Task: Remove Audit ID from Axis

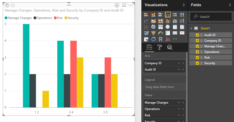Action: point(183,70)
